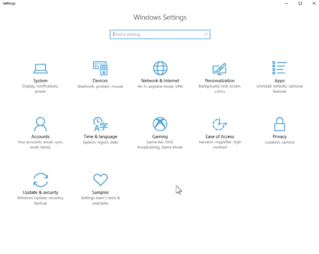Select the Devices label

click(x=100, y=81)
